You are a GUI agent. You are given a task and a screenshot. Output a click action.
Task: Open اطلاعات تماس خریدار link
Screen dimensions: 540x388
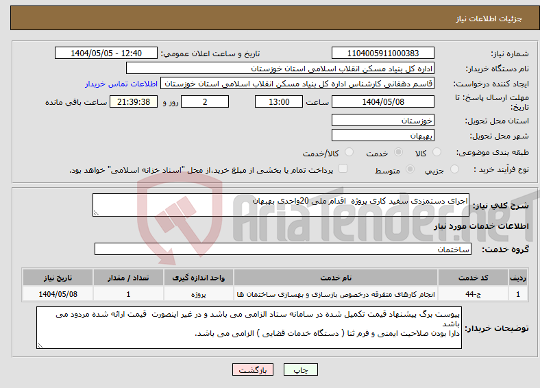(121, 84)
